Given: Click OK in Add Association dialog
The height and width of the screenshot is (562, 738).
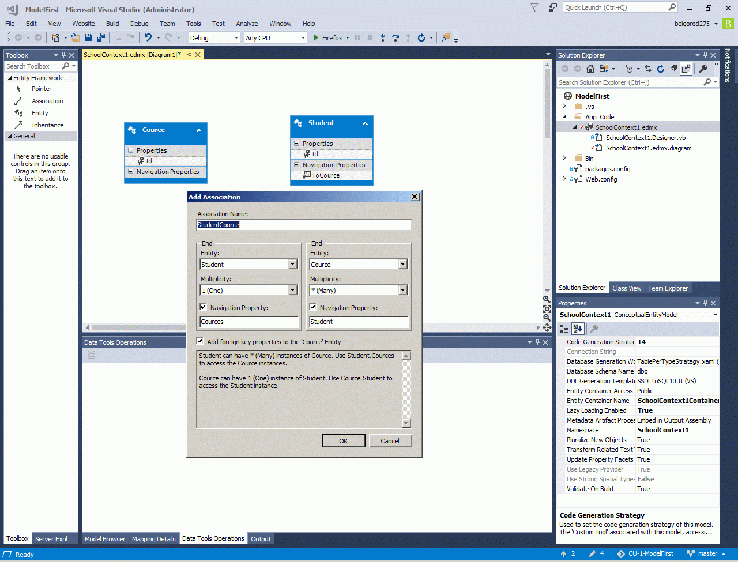Looking at the screenshot, I should click(344, 441).
